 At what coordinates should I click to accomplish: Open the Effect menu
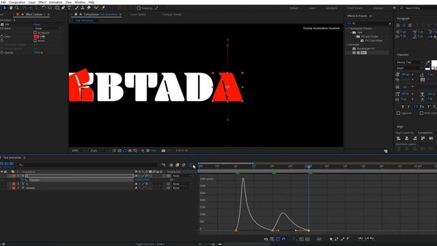tap(42, 2)
